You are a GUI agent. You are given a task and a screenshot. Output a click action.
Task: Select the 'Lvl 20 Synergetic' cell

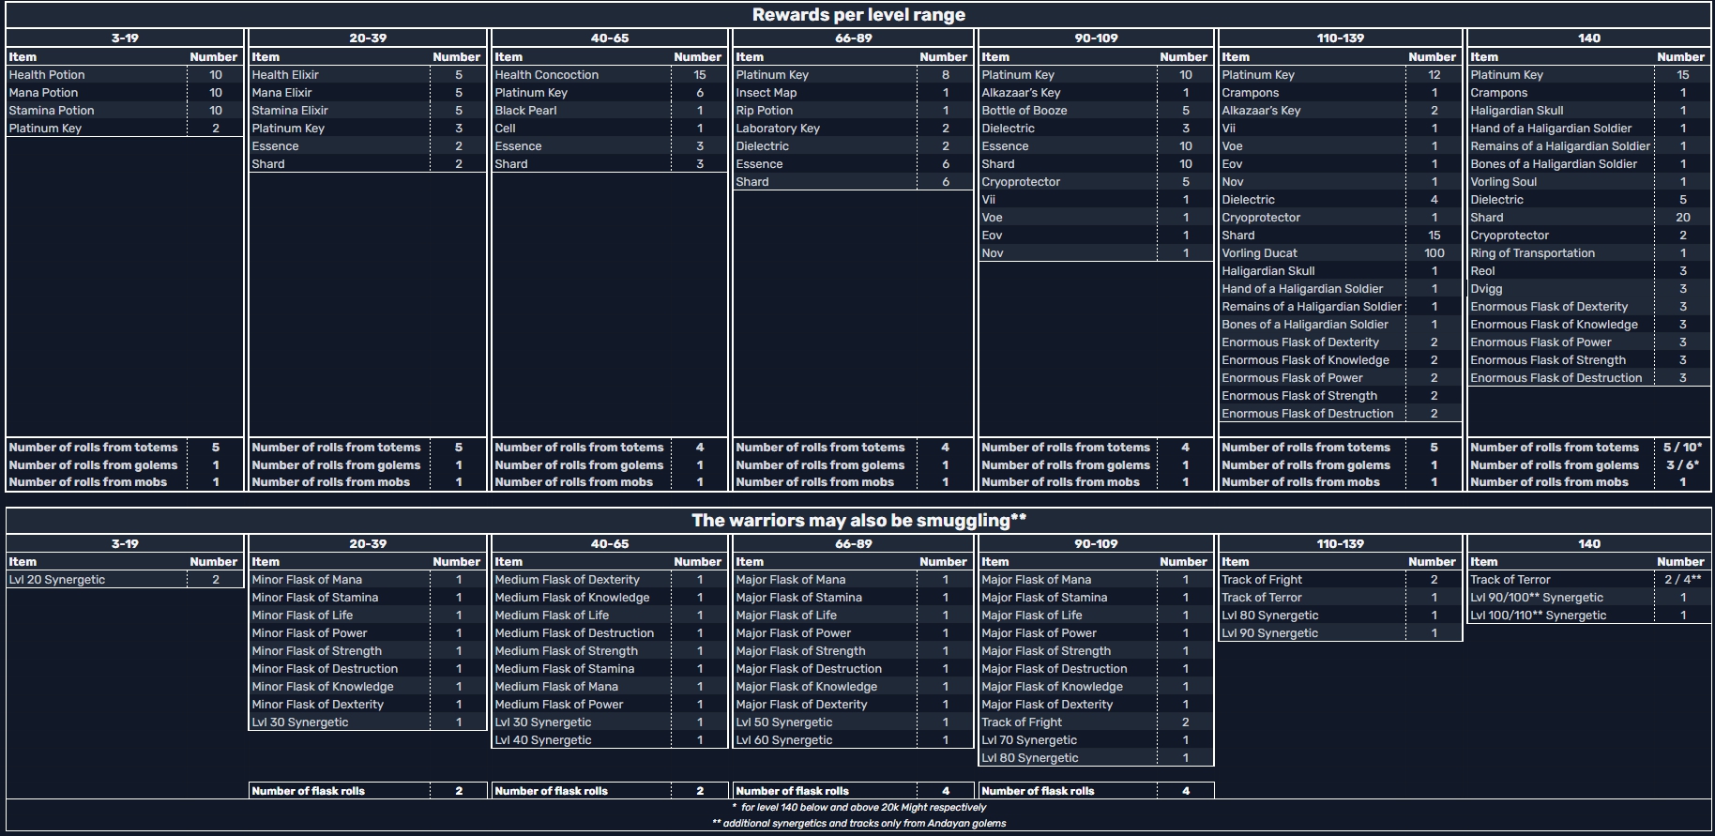pyautogui.click(x=97, y=580)
